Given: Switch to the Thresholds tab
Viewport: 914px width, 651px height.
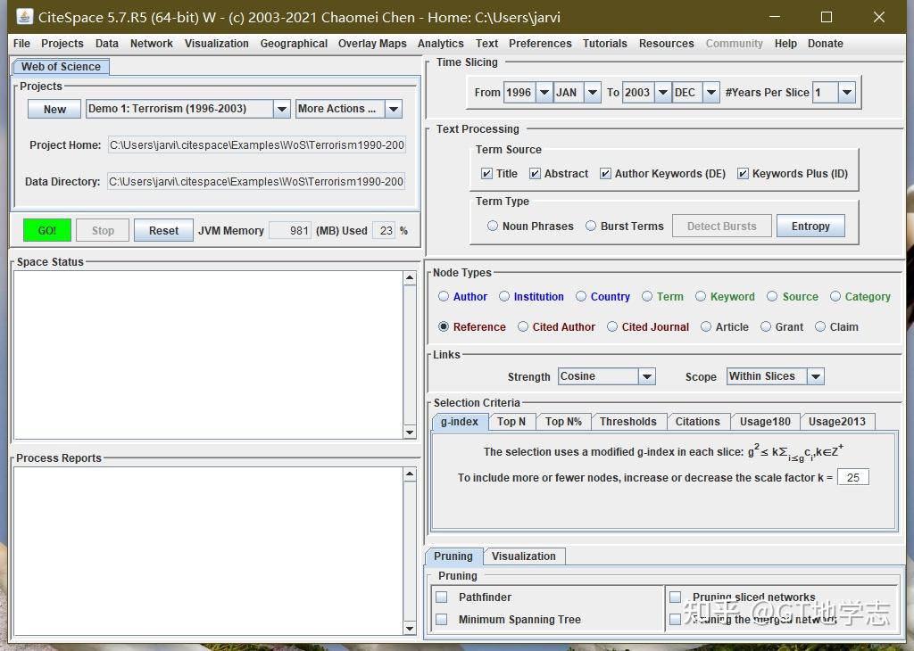Looking at the screenshot, I should (627, 422).
